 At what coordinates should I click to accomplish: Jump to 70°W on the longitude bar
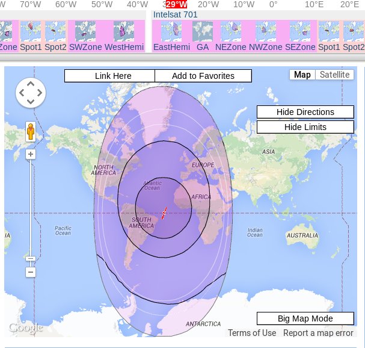[x=30, y=4]
